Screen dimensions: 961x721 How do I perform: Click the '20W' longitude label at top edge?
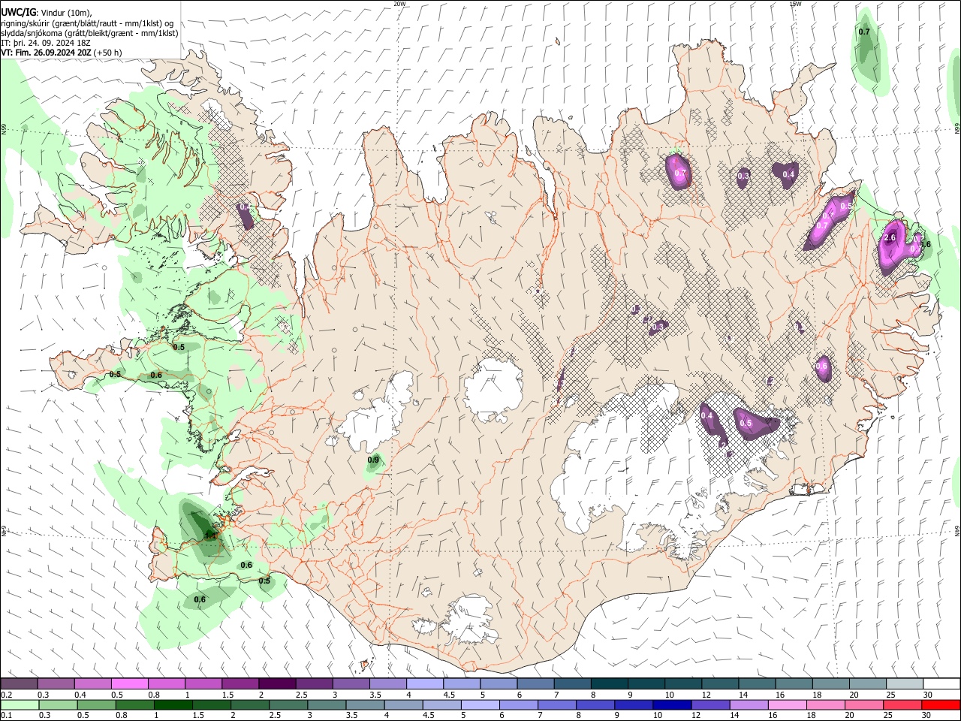click(x=399, y=4)
